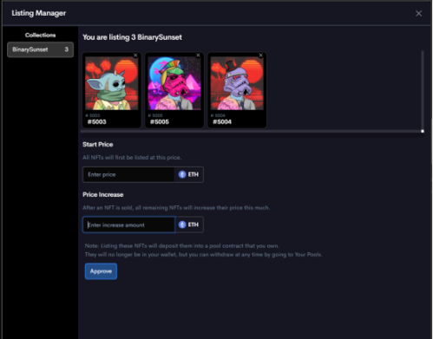Click the Start Price ETH currency label

(x=194, y=174)
